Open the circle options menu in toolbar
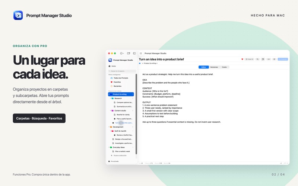This screenshot has width=298, height=186. [122, 53]
